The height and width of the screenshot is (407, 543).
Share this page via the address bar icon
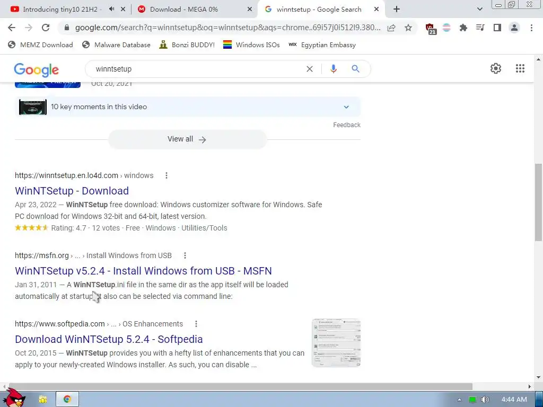[391, 28]
